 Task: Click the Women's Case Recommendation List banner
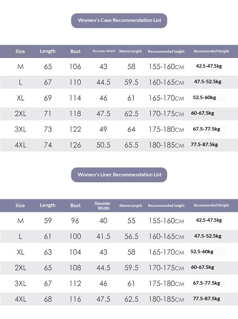(119, 20)
